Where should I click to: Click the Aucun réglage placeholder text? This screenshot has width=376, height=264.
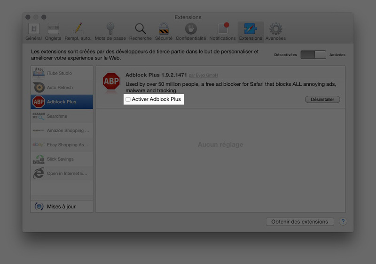(x=220, y=144)
